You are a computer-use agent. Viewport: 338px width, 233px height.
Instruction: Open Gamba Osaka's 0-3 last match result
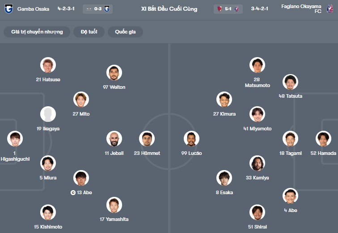click(x=97, y=9)
